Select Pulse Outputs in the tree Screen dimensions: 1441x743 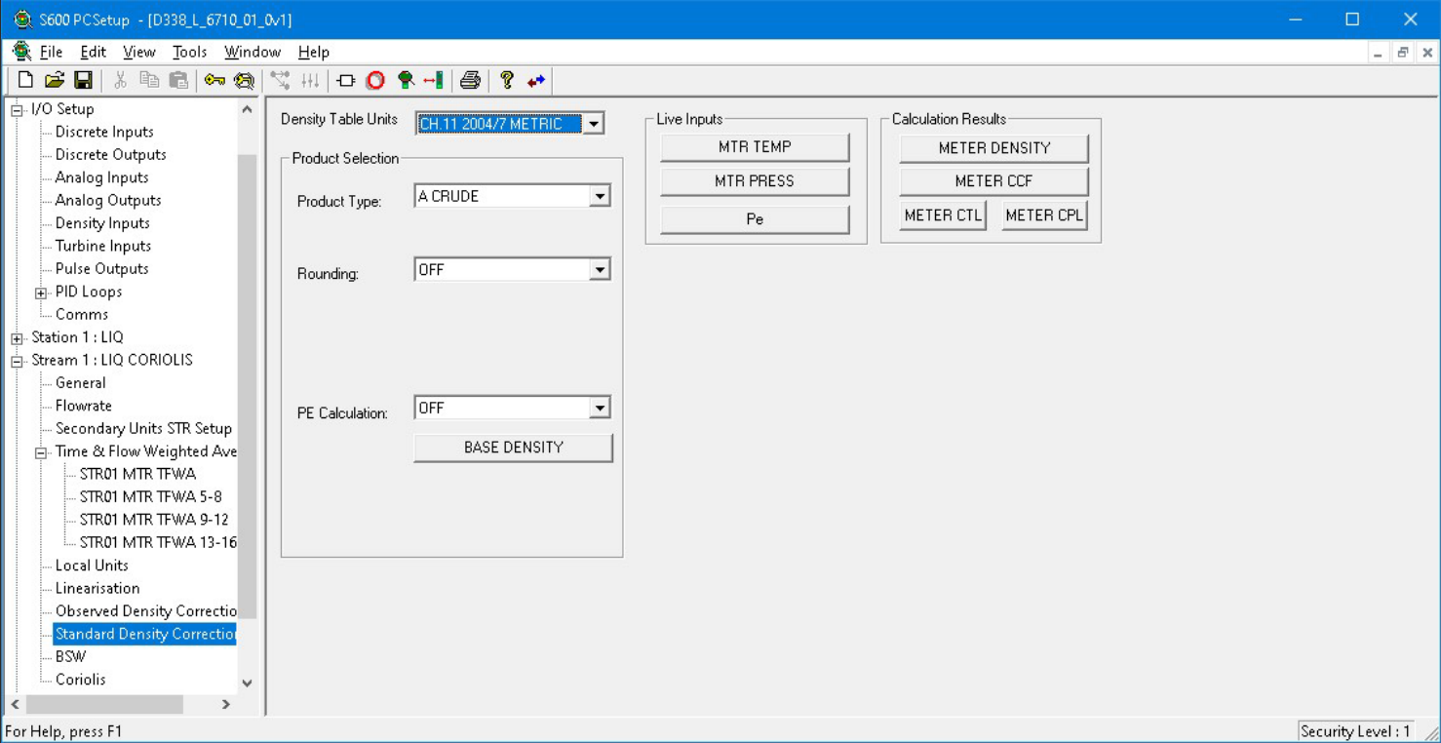[x=101, y=268]
